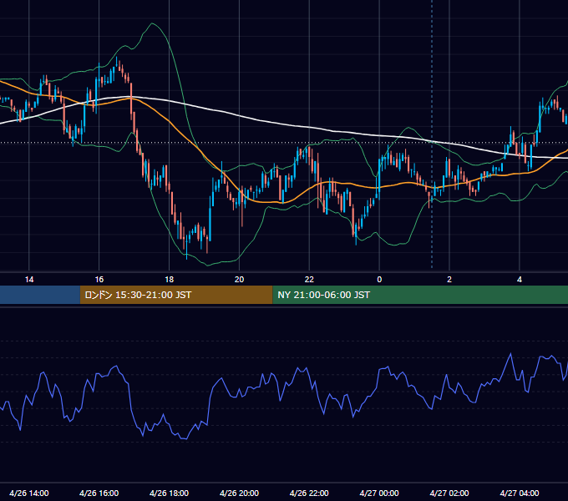Image resolution: width=568 pixels, height=501 pixels.
Task: Click the 18 hour axis label
Action: (x=170, y=280)
